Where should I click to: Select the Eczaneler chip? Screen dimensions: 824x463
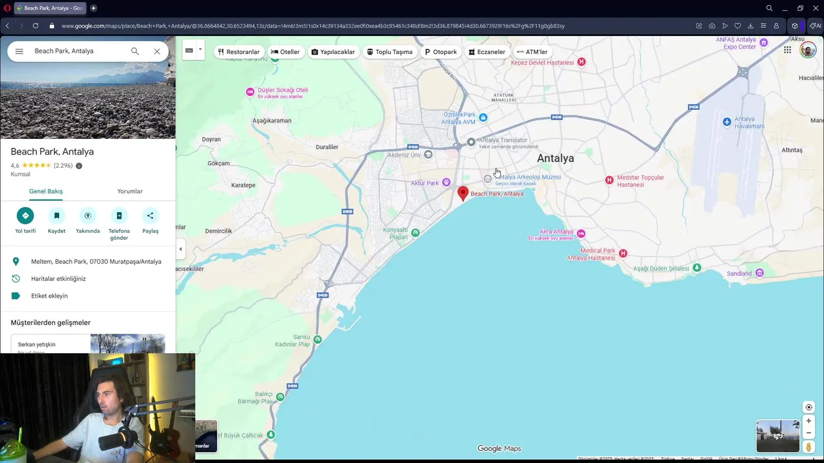tap(487, 52)
